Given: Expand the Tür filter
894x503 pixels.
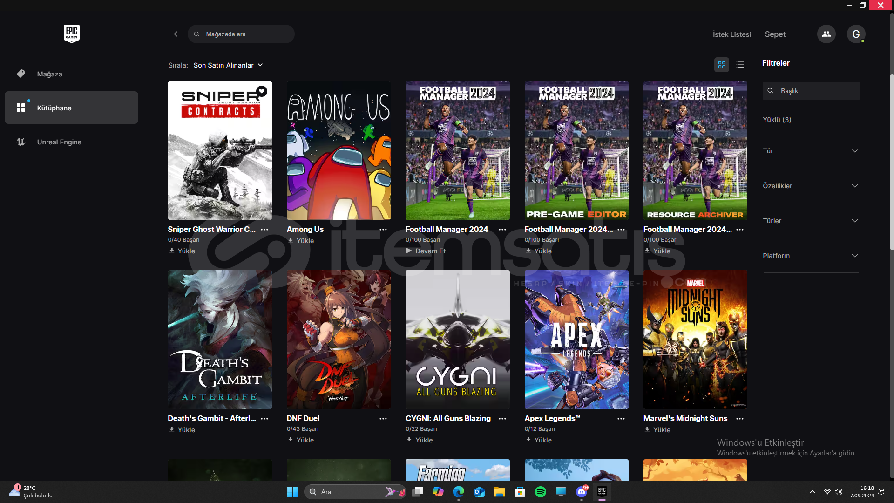Looking at the screenshot, I should (x=811, y=151).
